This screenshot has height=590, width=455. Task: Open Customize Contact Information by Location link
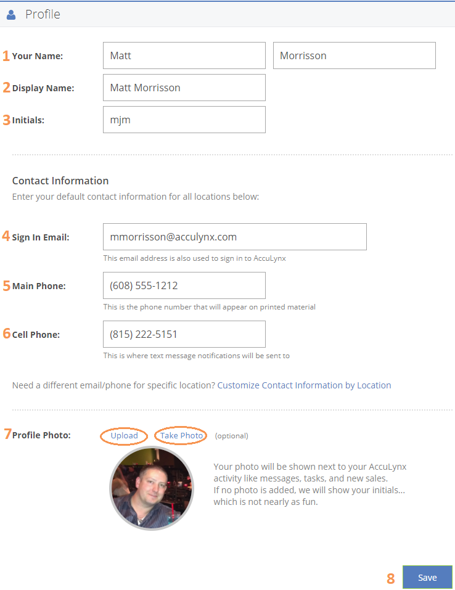304,385
